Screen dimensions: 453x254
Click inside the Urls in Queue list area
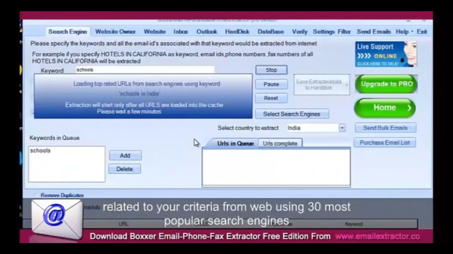pos(276,167)
